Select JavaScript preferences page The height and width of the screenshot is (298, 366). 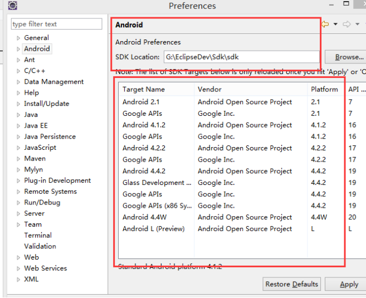[x=40, y=148]
